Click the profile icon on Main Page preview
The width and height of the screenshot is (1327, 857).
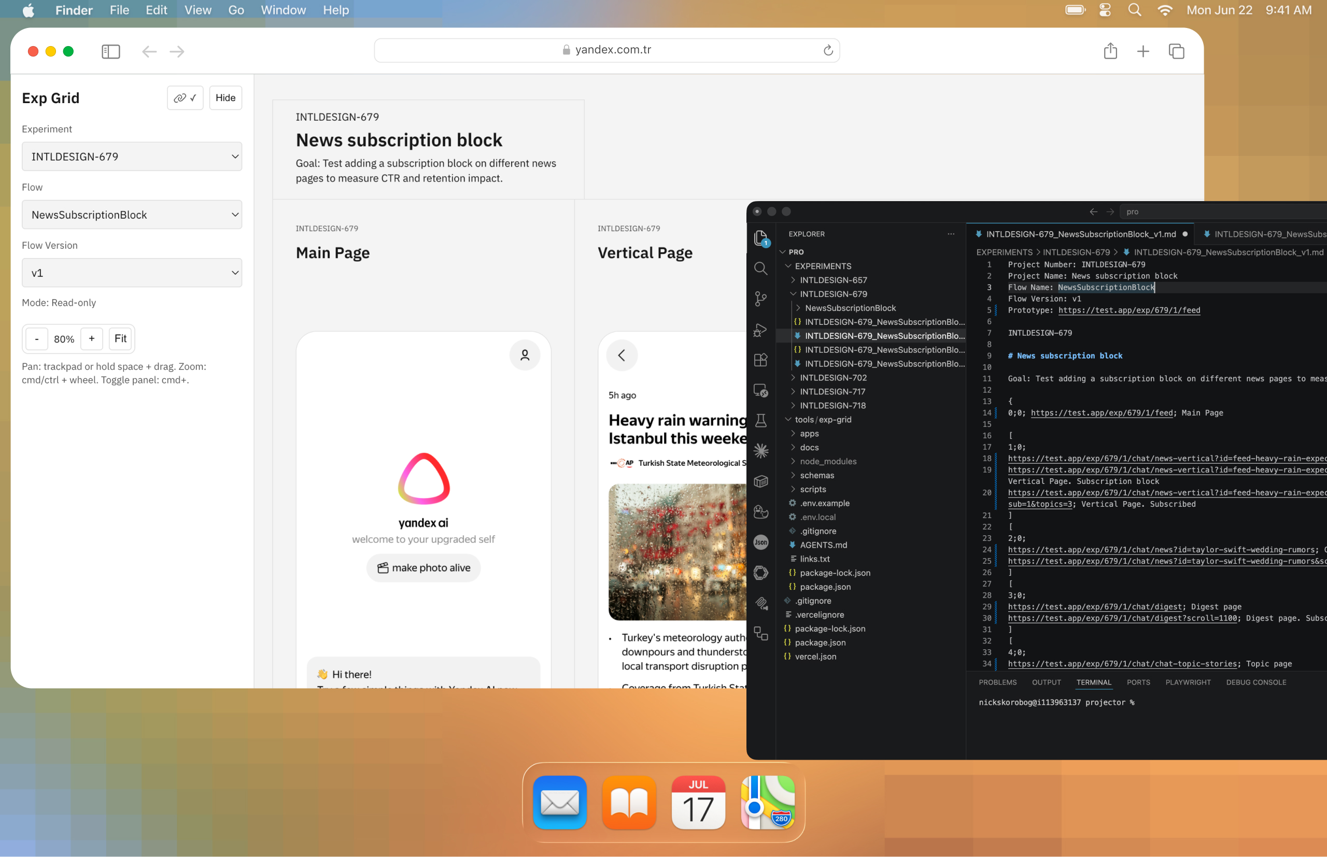[x=525, y=355]
